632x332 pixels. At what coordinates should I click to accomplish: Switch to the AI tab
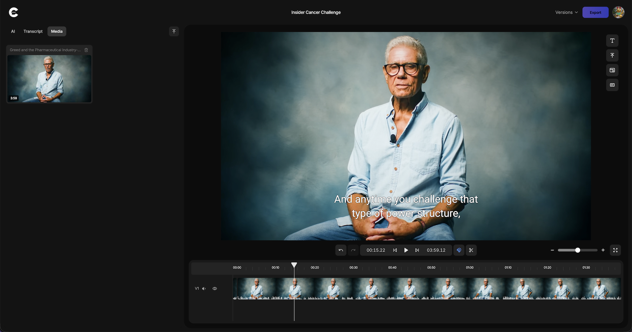13,32
